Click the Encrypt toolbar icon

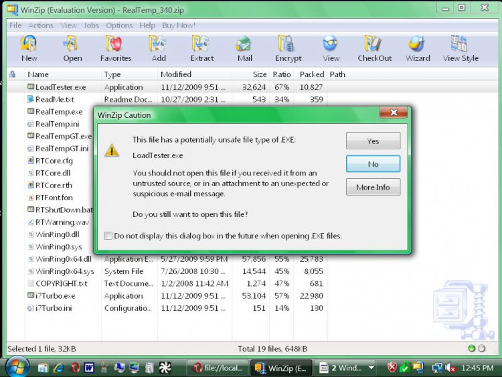(286, 44)
